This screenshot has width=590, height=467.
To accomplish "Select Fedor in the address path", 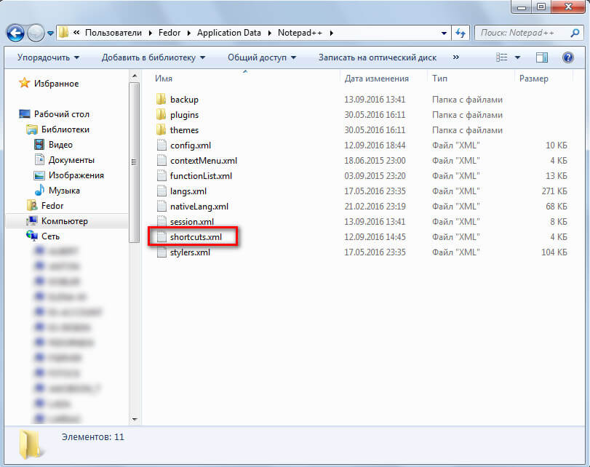I will coord(170,33).
